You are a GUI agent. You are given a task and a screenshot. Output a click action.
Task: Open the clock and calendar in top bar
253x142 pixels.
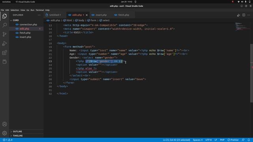(126, 2)
